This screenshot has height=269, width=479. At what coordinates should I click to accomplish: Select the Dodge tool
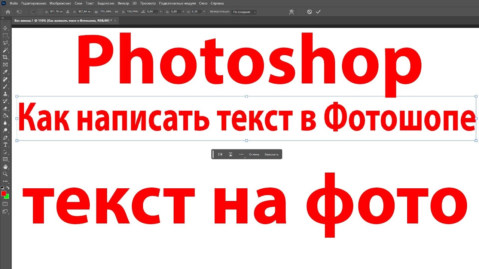[5, 130]
